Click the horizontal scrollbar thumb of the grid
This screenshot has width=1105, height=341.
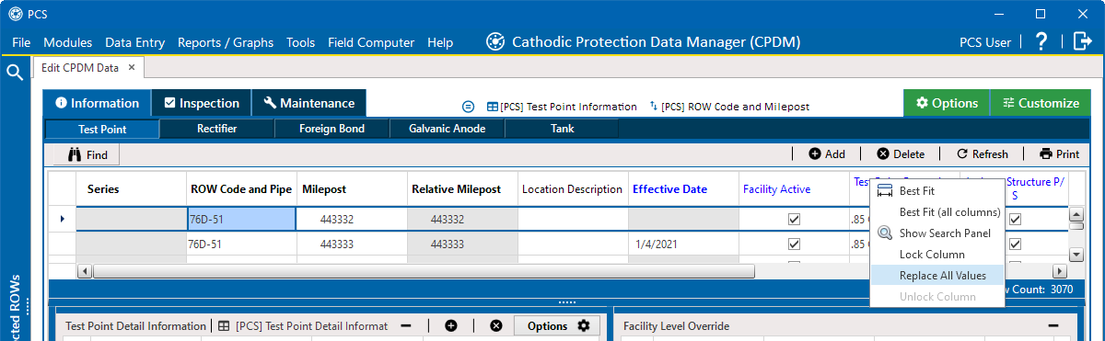tap(424, 271)
